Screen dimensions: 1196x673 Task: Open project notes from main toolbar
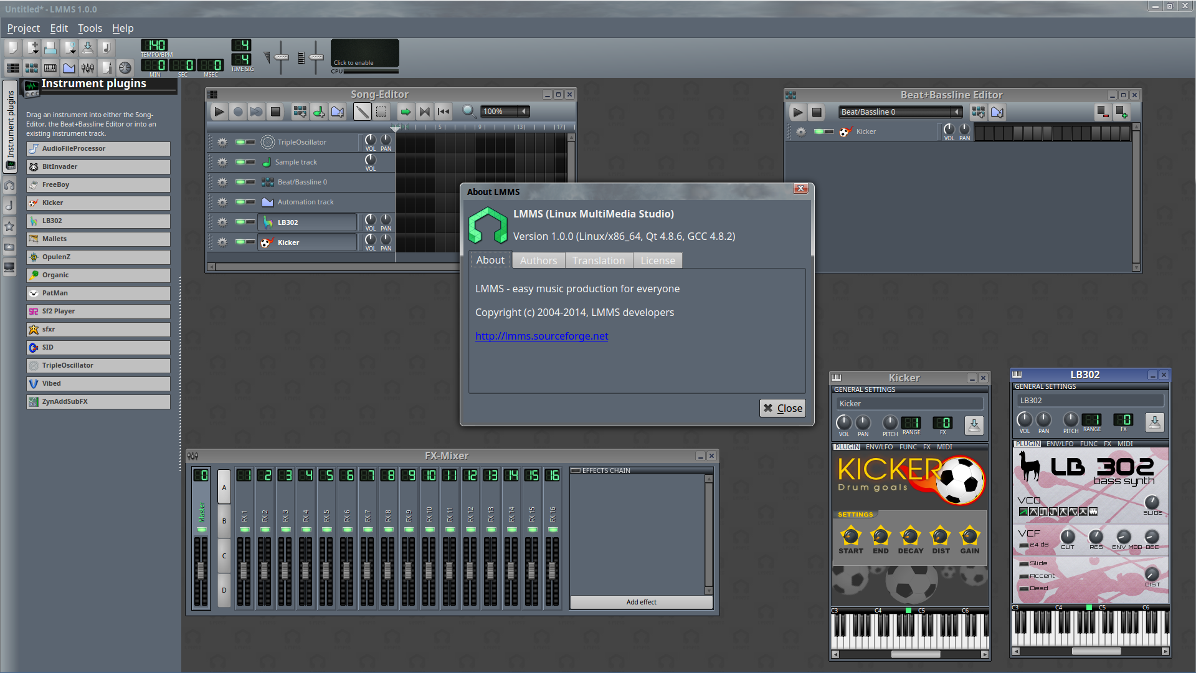pos(107,68)
